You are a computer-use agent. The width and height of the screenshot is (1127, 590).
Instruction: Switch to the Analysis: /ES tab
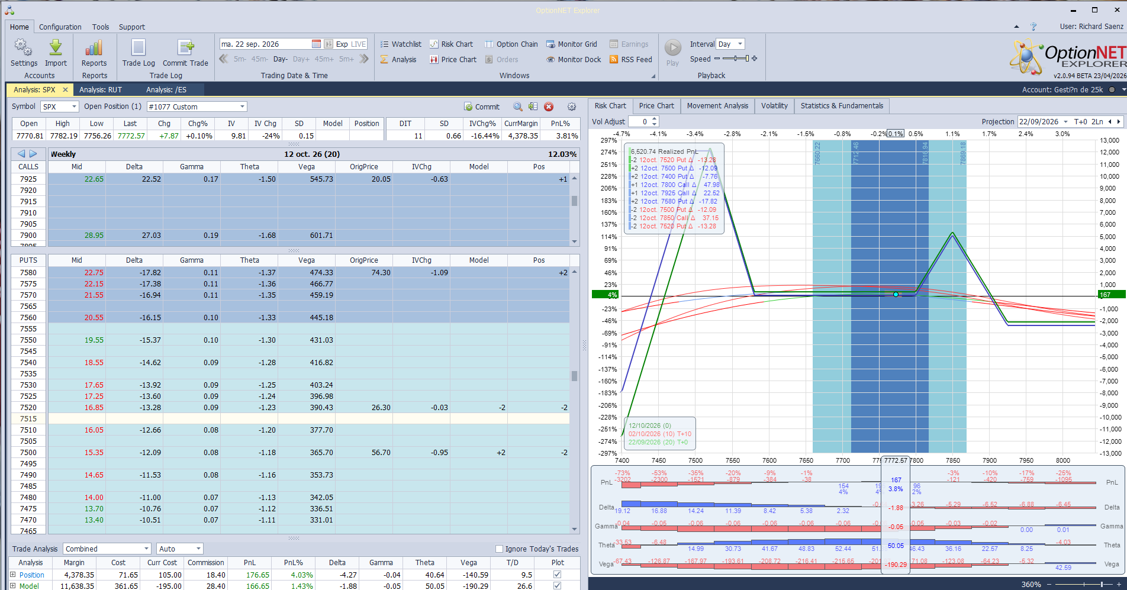point(166,90)
